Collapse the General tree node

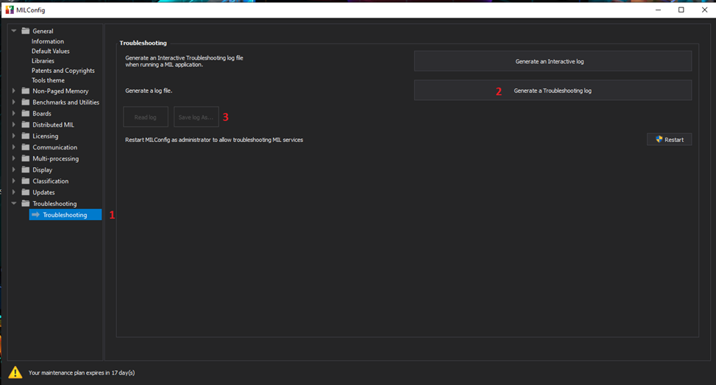(x=14, y=31)
